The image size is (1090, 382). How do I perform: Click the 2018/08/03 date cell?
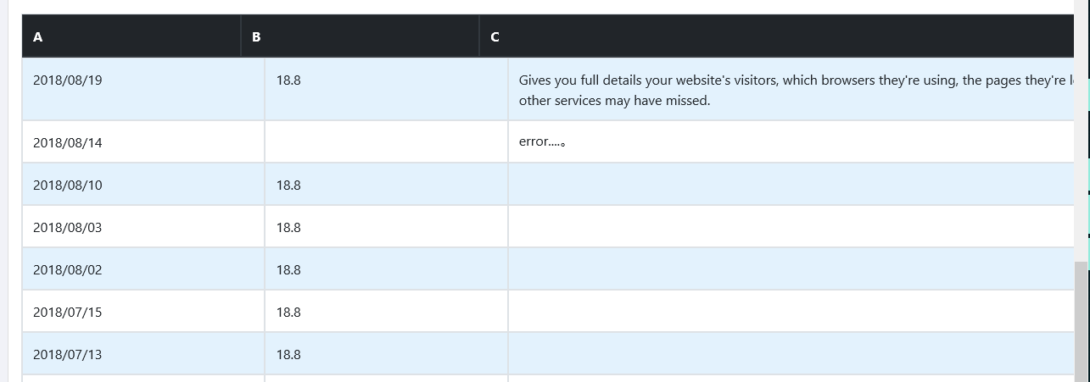tap(68, 228)
